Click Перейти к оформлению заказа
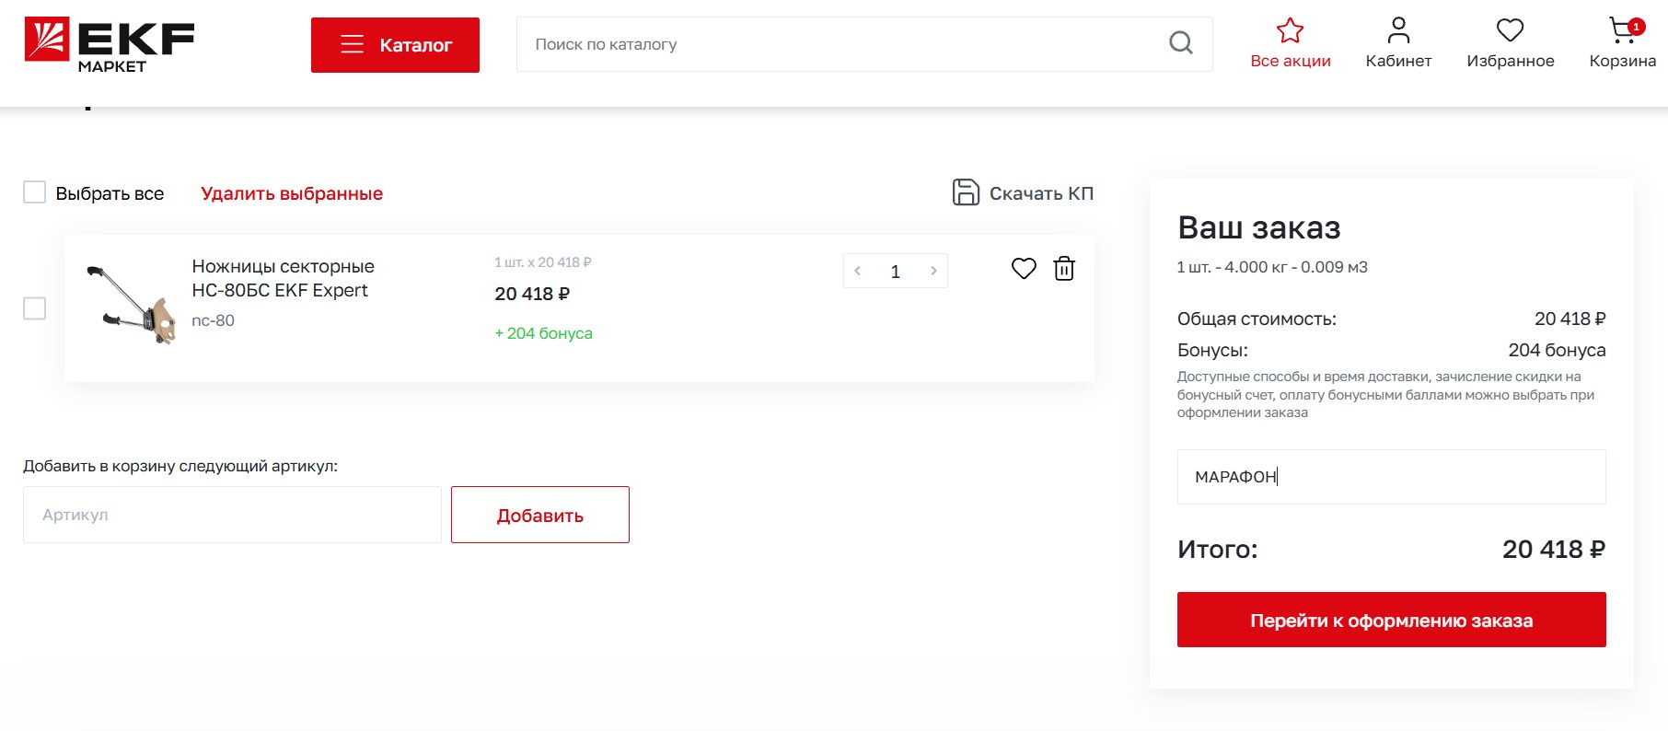1668x731 pixels. click(1391, 620)
